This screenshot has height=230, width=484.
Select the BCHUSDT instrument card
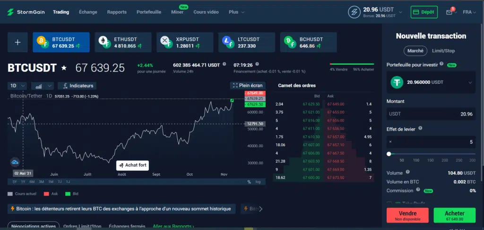tap(308, 42)
